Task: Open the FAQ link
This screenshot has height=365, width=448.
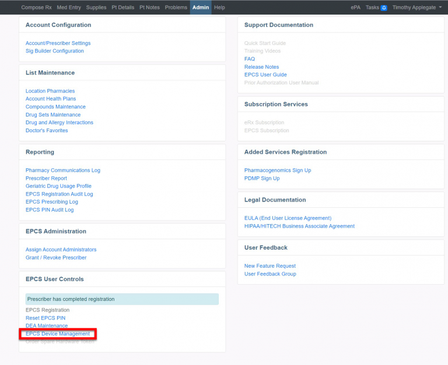Action: pos(250,59)
